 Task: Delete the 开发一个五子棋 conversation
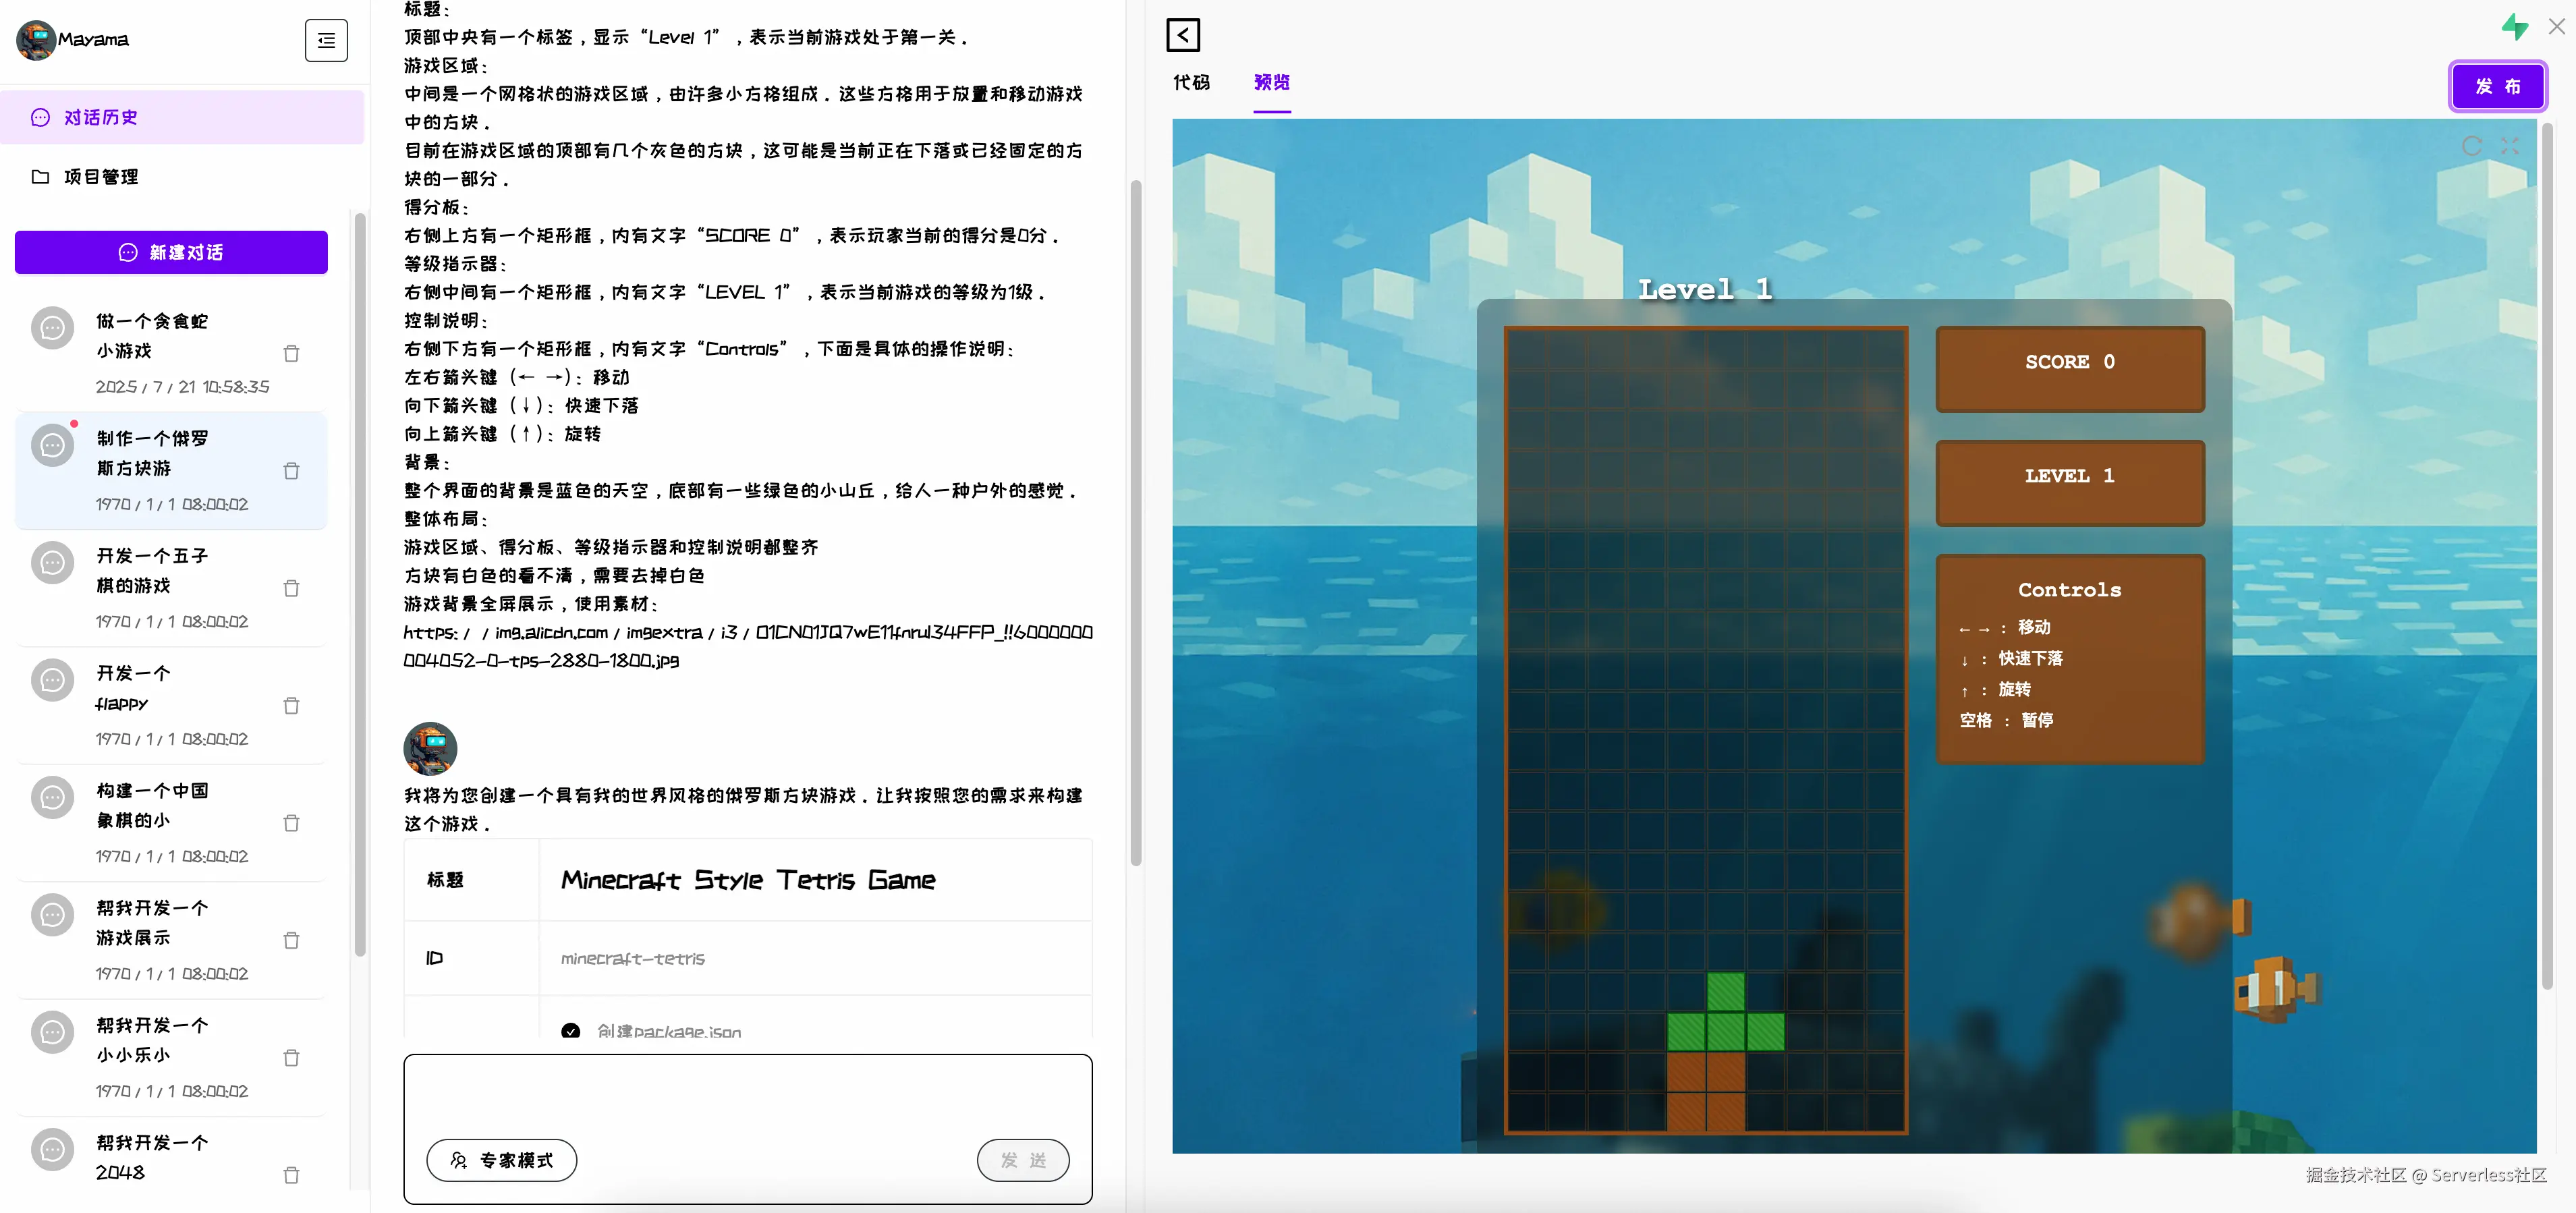pyautogui.click(x=291, y=589)
